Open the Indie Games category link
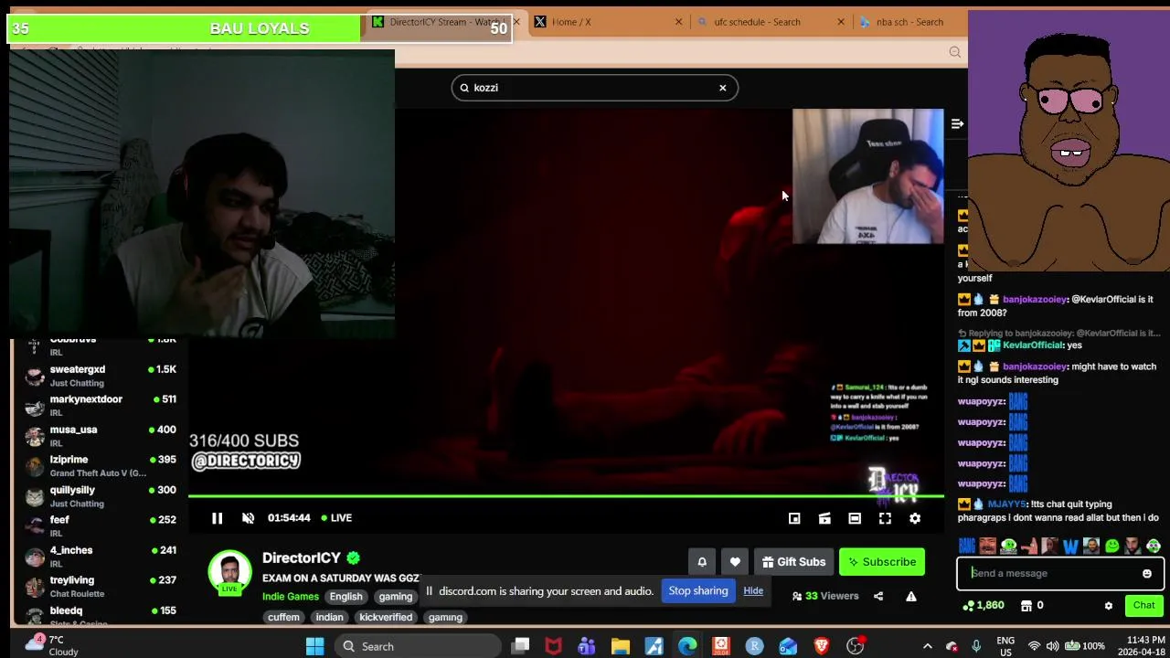Screen dimensions: 1170x658 [291, 597]
